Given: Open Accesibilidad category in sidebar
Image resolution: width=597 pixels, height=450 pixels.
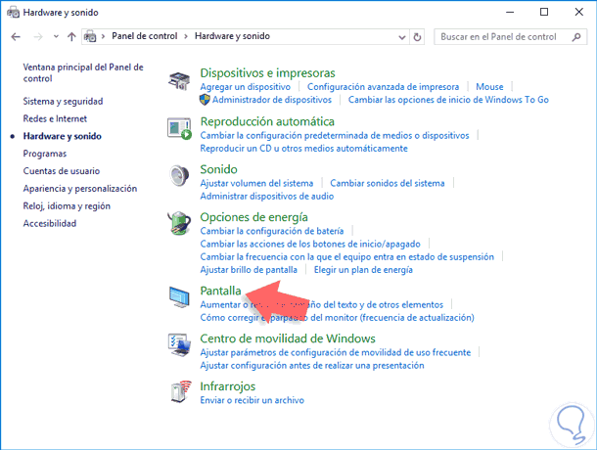Looking at the screenshot, I should 50,223.
